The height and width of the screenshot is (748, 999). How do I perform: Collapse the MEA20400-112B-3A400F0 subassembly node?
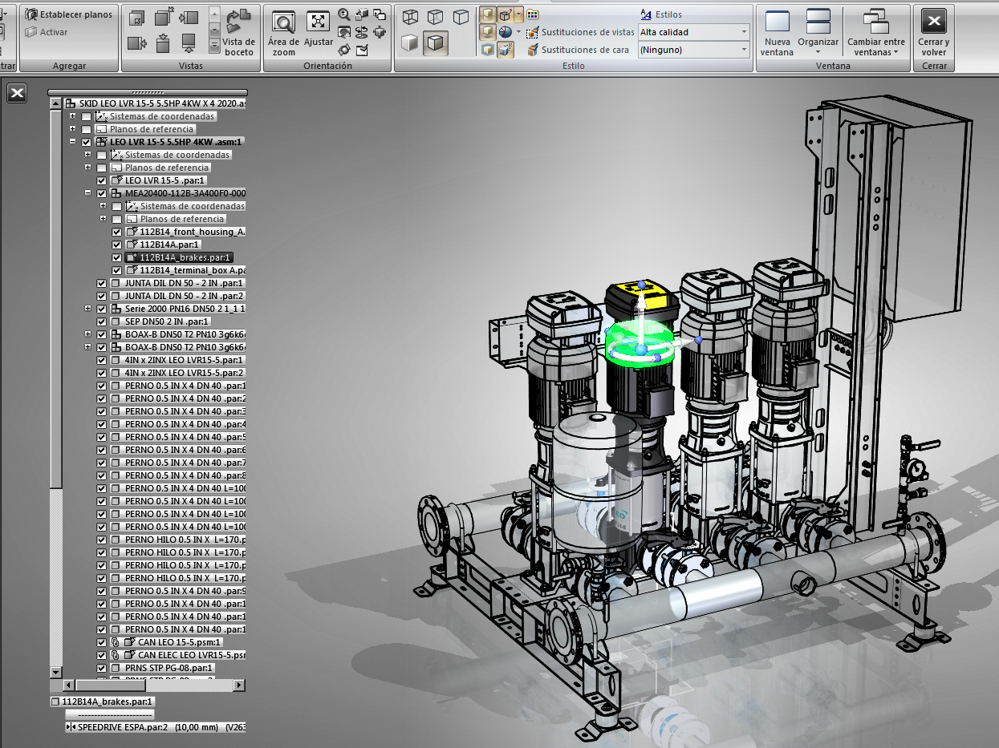87,193
